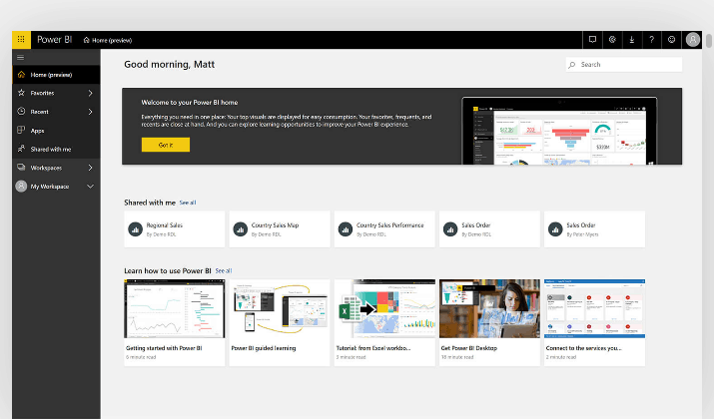Click the search magnifier icon
Screen dimensions: 714x419
[572, 65]
